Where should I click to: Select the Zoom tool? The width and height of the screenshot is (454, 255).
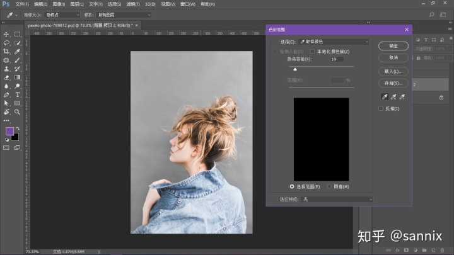18,112
